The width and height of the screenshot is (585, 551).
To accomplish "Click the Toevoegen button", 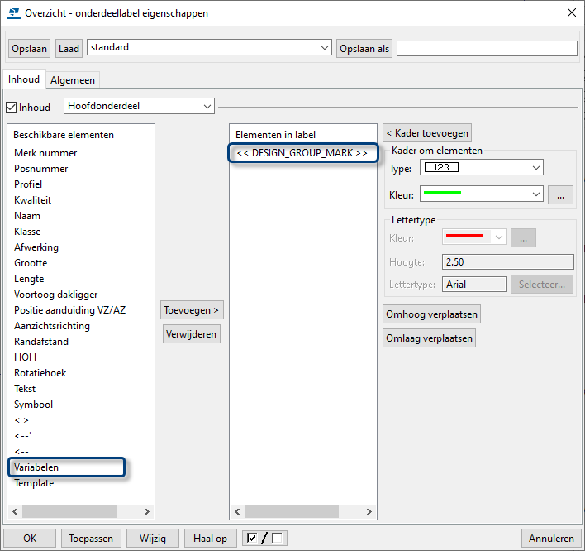I will coord(192,310).
